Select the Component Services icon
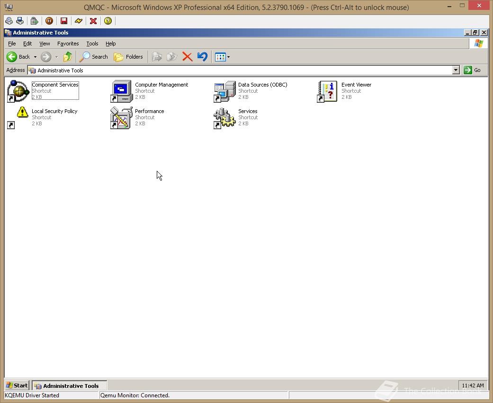This screenshot has height=403, width=493. pyautogui.click(x=18, y=90)
